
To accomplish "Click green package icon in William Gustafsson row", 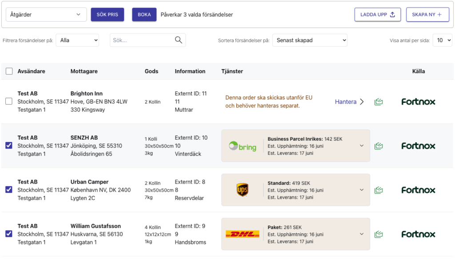I will 379,234.
